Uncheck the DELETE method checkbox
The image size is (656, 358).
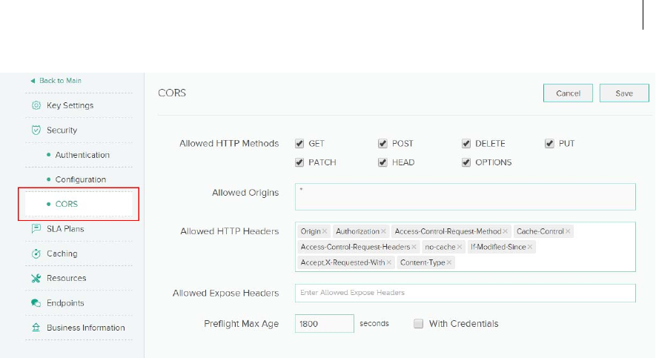(x=466, y=144)
